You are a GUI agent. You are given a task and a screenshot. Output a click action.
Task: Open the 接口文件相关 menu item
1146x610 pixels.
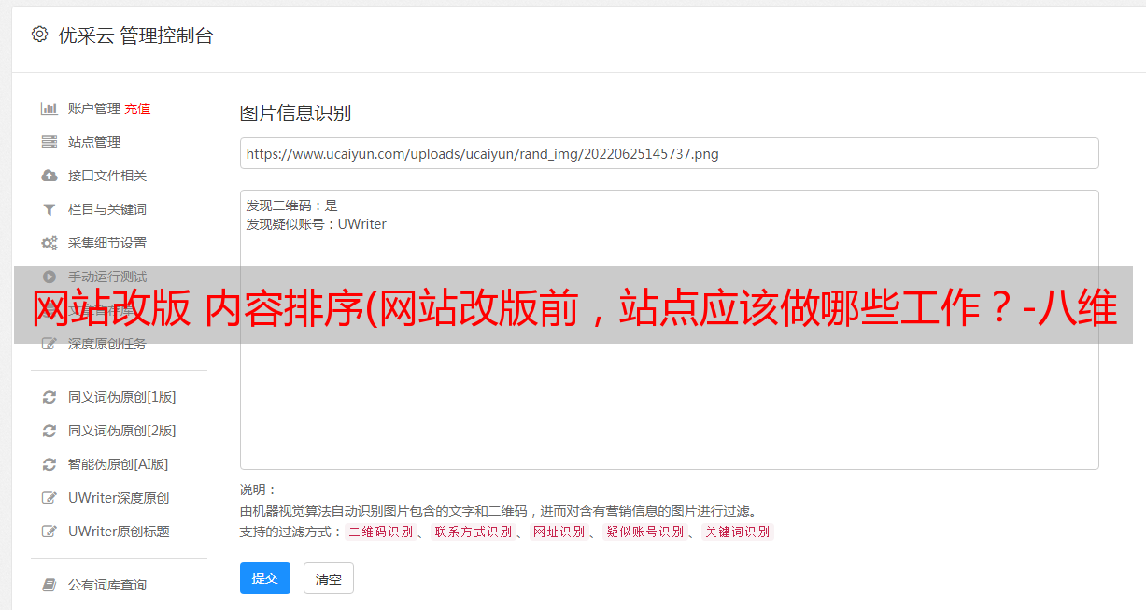(107, 176)
